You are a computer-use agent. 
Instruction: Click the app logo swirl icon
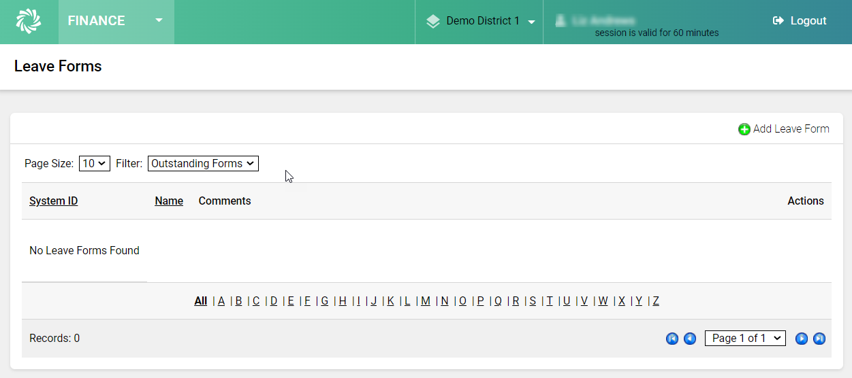[x=29, y=21]
